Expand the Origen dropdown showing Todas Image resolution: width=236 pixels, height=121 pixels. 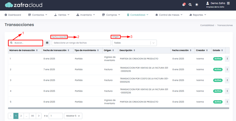point(154,43)
